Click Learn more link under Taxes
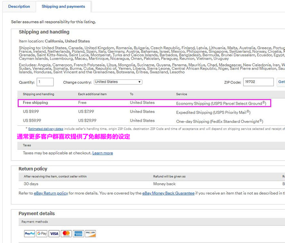The height and width of the screenshot is (243, 285). [x=103, y=153]
